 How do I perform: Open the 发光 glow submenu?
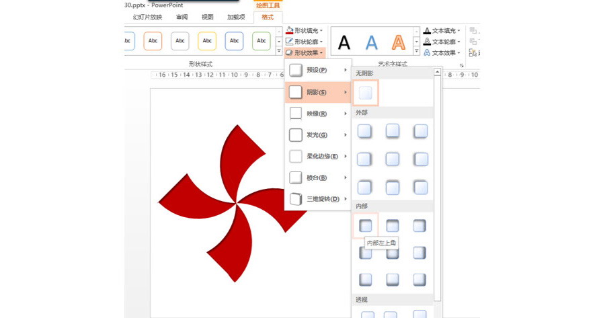coord(317,135)
